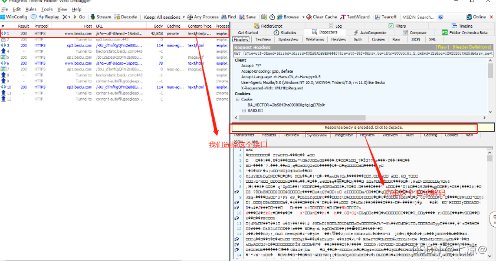
Task: Click the Any Process target picker
Action: [203, 17]
